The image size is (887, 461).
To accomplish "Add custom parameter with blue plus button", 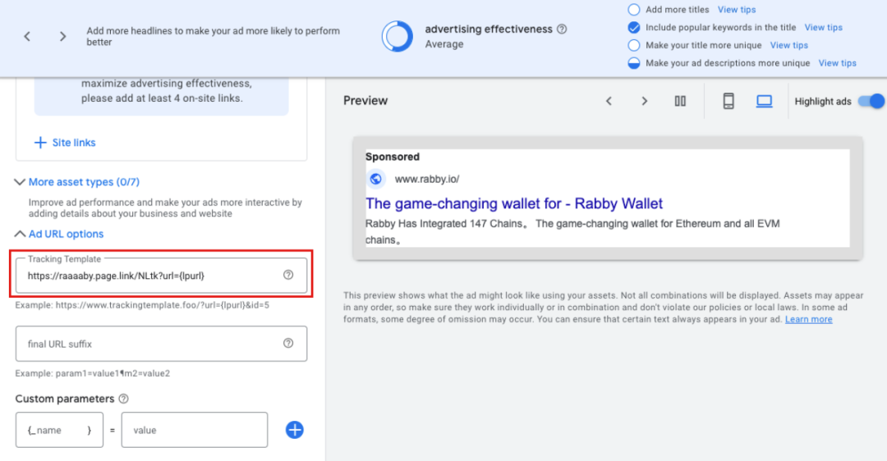I will pos(295,430).
